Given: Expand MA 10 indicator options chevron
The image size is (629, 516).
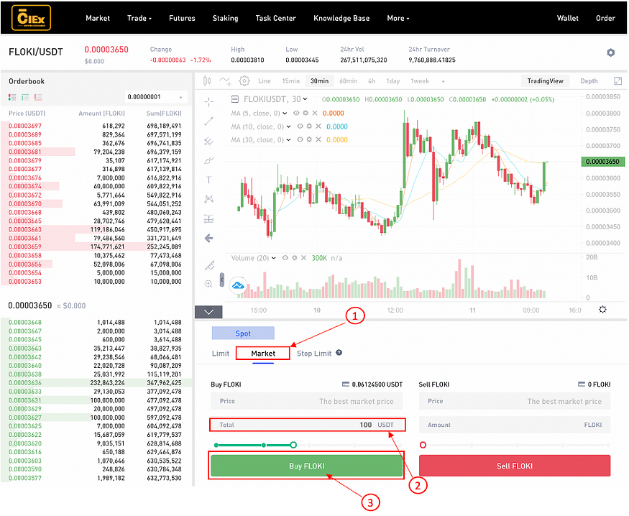Looking at the screenshot, I should point(288,126).
